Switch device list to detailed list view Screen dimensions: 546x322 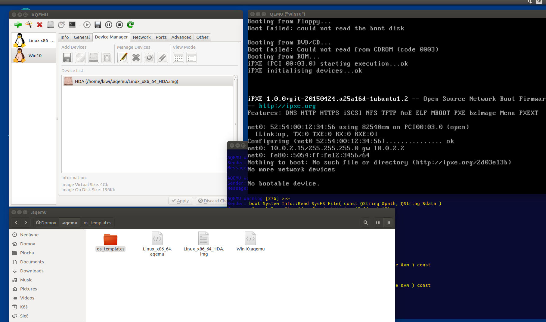point(192,57)
